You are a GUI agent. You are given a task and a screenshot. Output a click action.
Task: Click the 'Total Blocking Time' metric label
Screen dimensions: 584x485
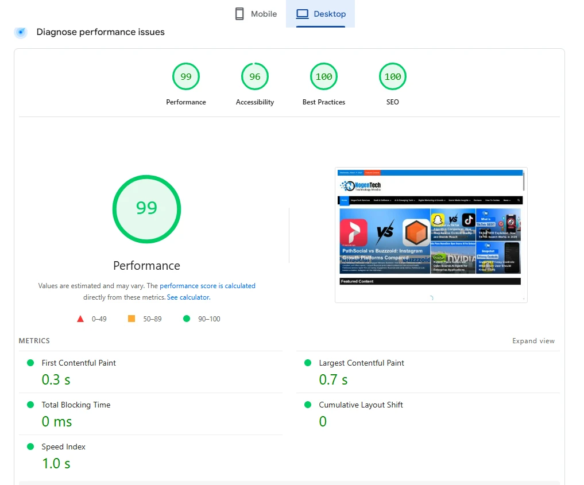tap(76, 405)
